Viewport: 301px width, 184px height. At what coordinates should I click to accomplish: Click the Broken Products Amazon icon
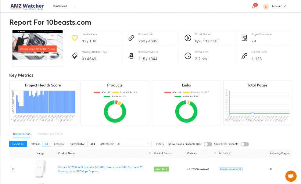tap(131, 56)
